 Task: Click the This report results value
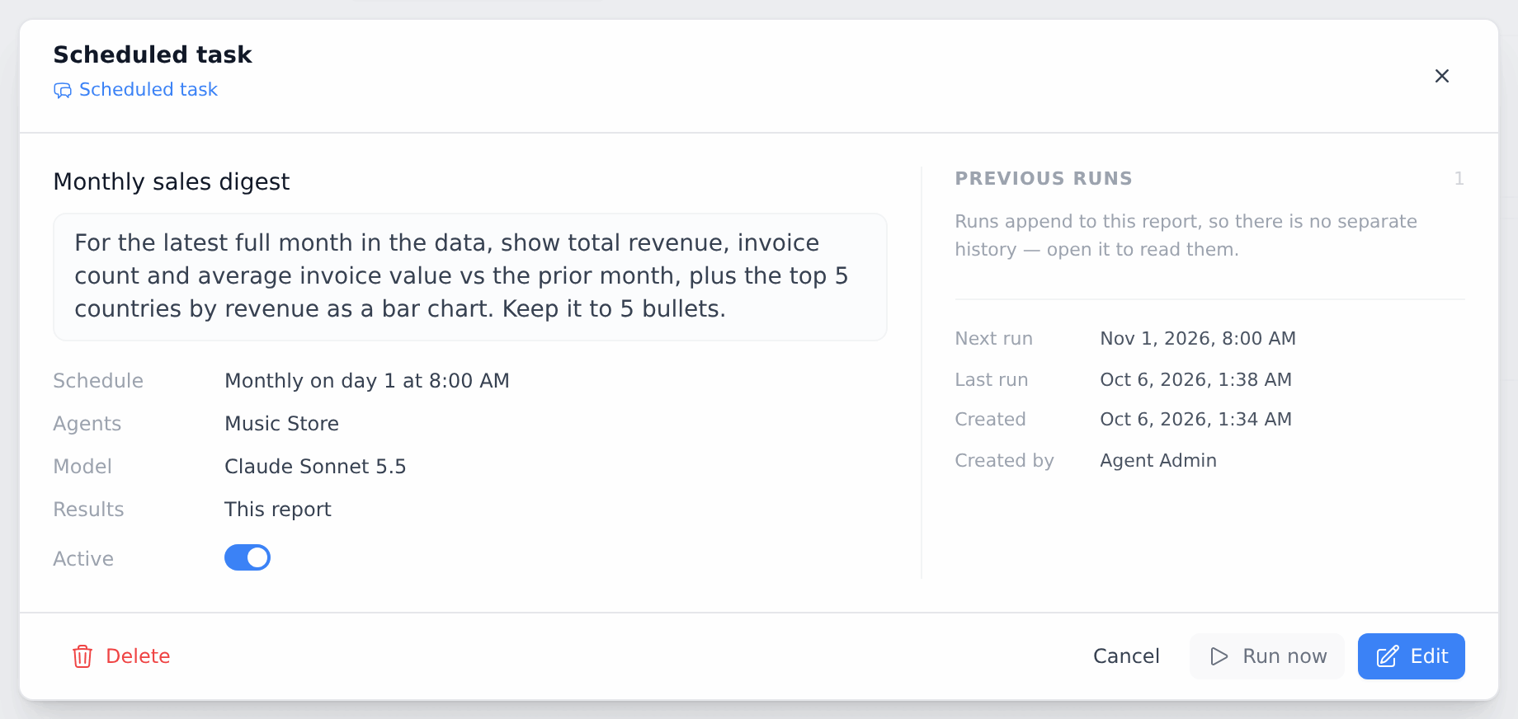pos(277,510)
